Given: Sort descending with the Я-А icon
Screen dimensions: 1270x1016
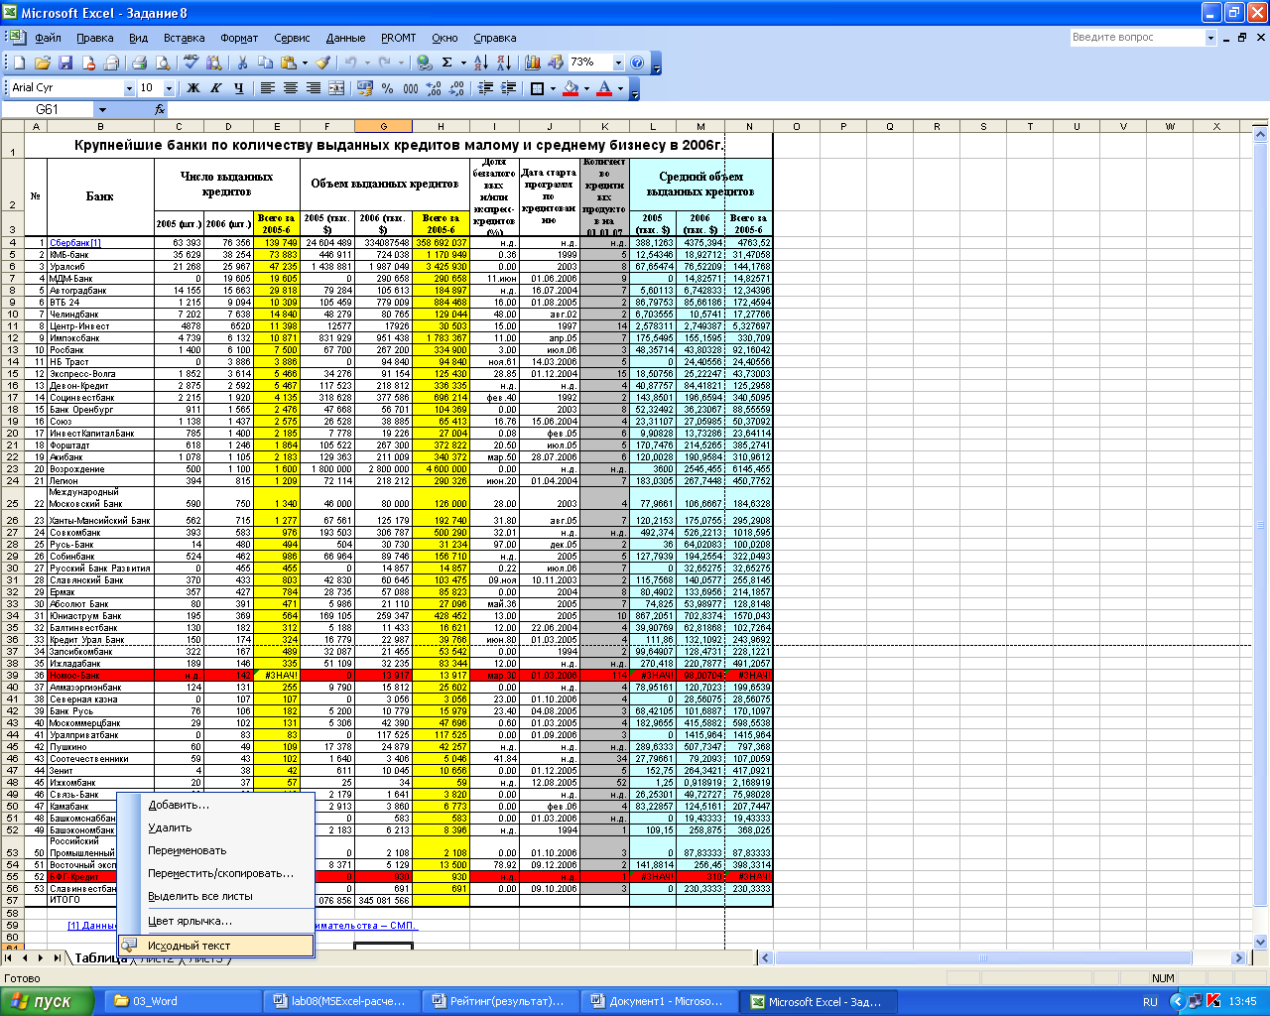Looking at the screenshot, I should (504, 63).
